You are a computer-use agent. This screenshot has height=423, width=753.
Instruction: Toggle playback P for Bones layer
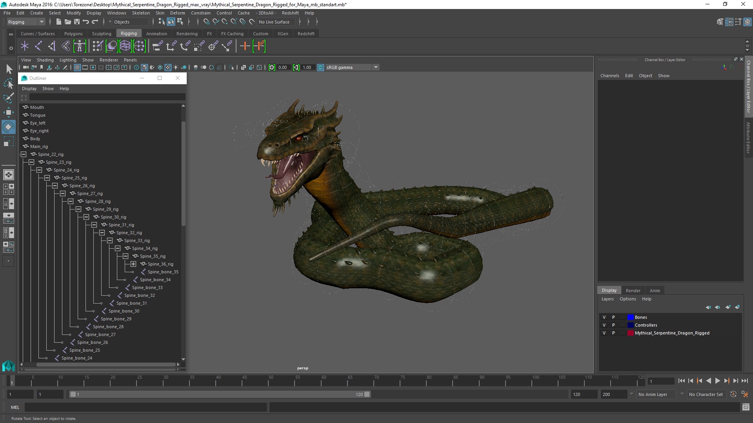coord(613,317)
